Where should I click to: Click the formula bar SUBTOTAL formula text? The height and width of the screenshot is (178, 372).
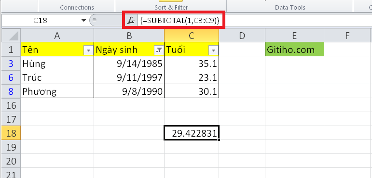pos(179,21)
